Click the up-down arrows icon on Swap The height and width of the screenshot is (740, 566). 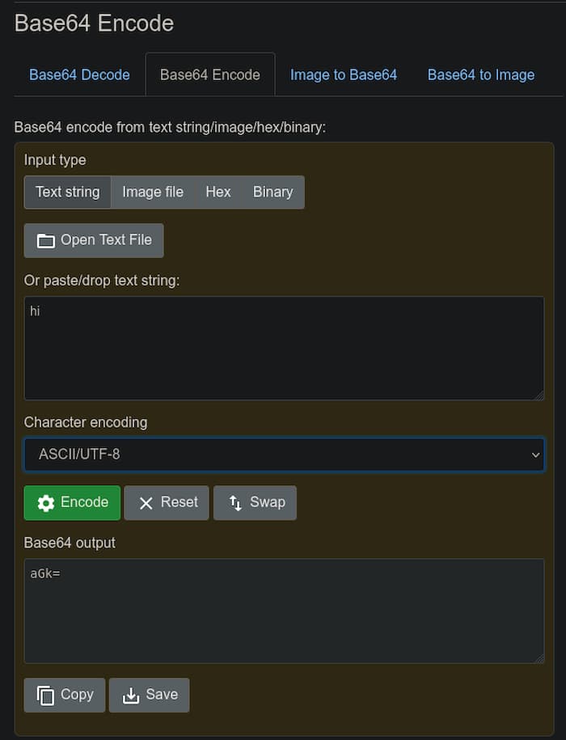pos(234,502)
